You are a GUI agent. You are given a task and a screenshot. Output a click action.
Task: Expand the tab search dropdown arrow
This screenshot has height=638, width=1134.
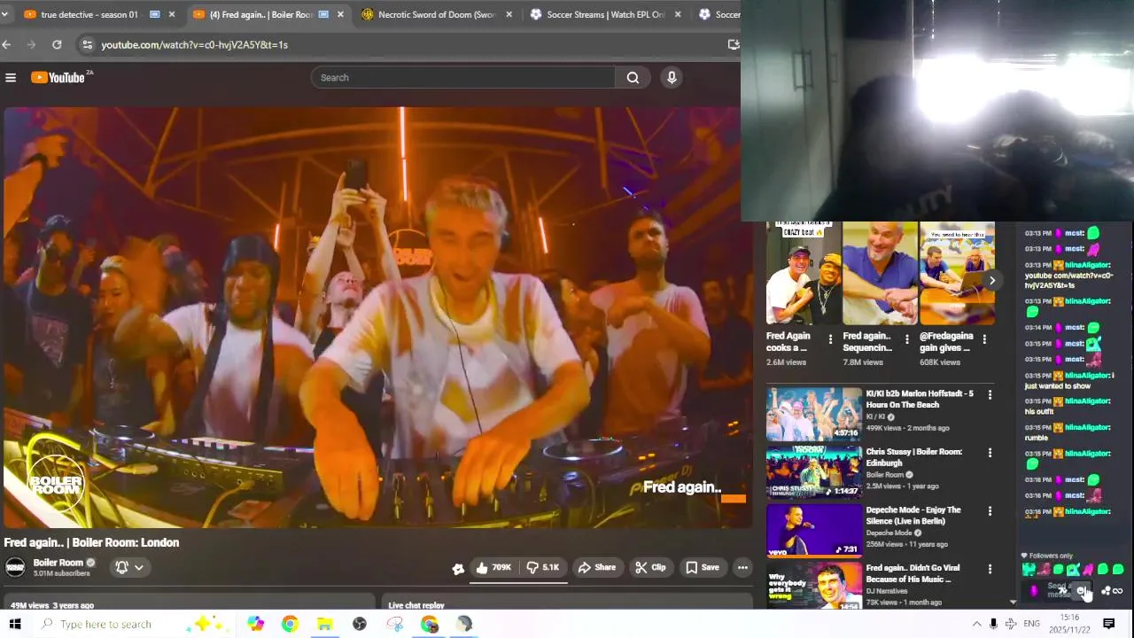coord(6,14)
